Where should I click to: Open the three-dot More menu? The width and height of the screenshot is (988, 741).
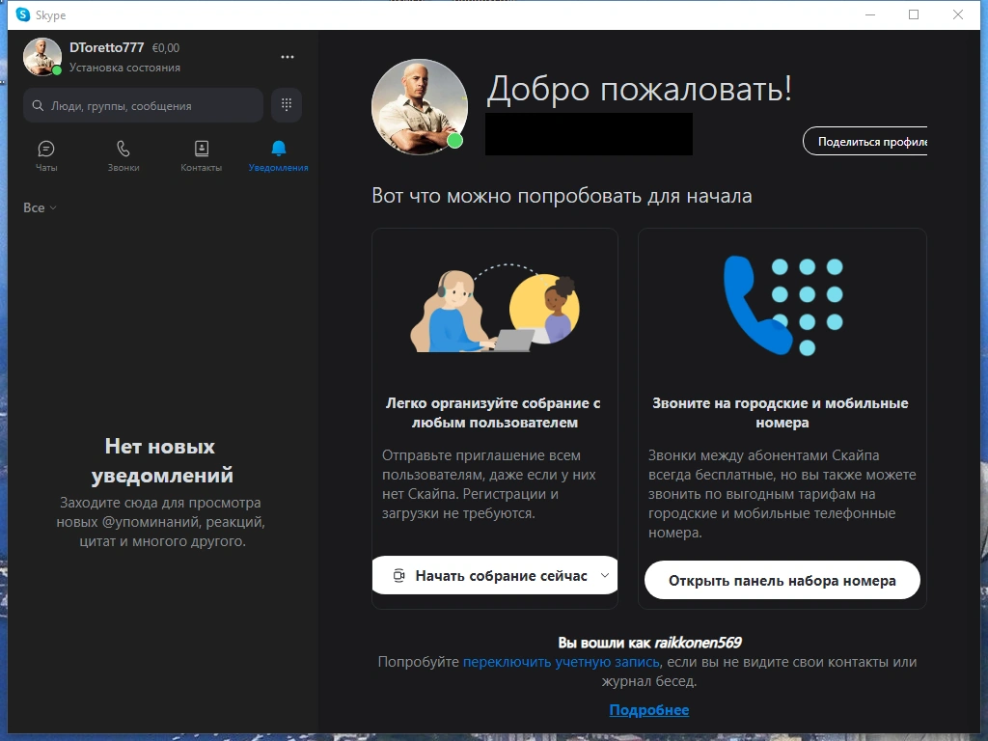tap(288, 57)
